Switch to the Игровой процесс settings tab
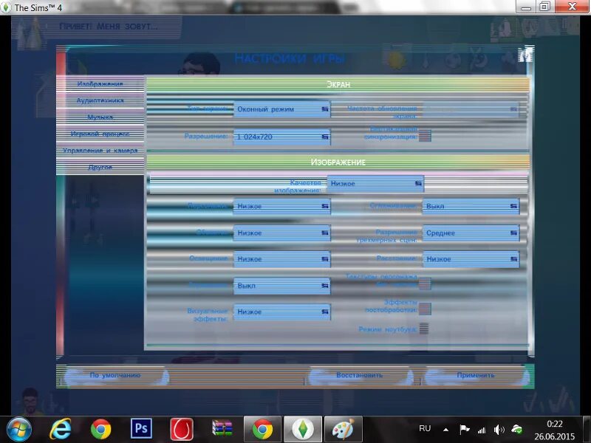 (x=100, y=134)
